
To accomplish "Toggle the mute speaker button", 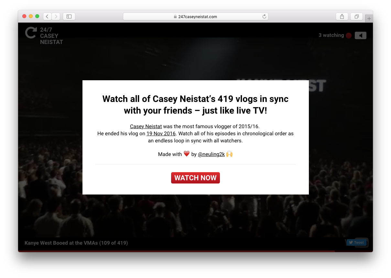I will [361, 35].
